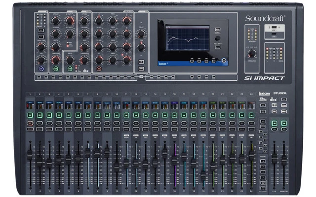Solo channel 20 with its SOLO button
Screen dimensions: 316x197
(x=213, y=129)
